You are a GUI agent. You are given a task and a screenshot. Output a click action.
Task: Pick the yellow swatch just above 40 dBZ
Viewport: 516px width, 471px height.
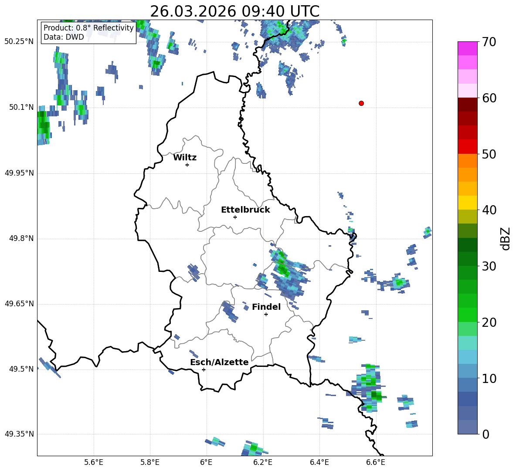(468, 203)
